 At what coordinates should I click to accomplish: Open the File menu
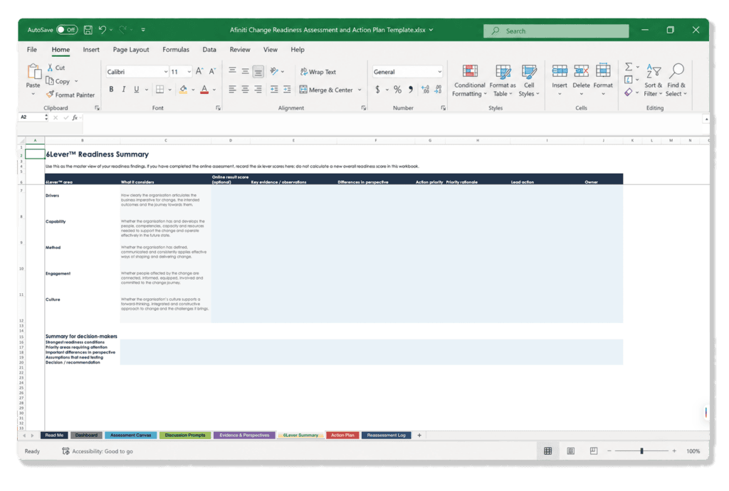tap(31, 49)
